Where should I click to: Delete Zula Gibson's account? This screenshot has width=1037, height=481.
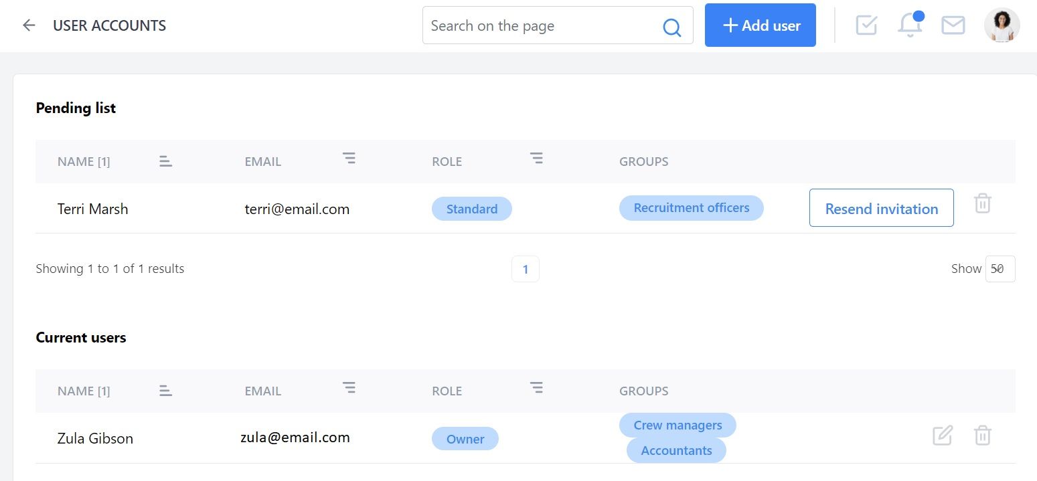click(982, 436)
